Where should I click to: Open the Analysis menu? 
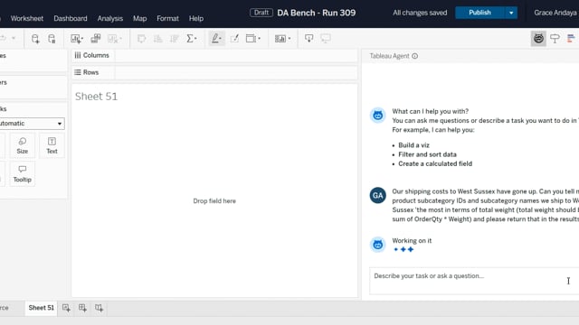(x=110, y=18)
